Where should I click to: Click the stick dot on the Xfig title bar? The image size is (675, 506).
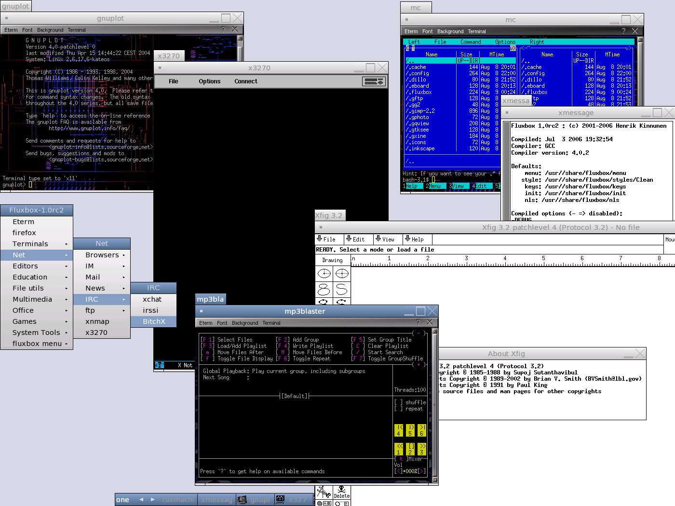point(321,227)
